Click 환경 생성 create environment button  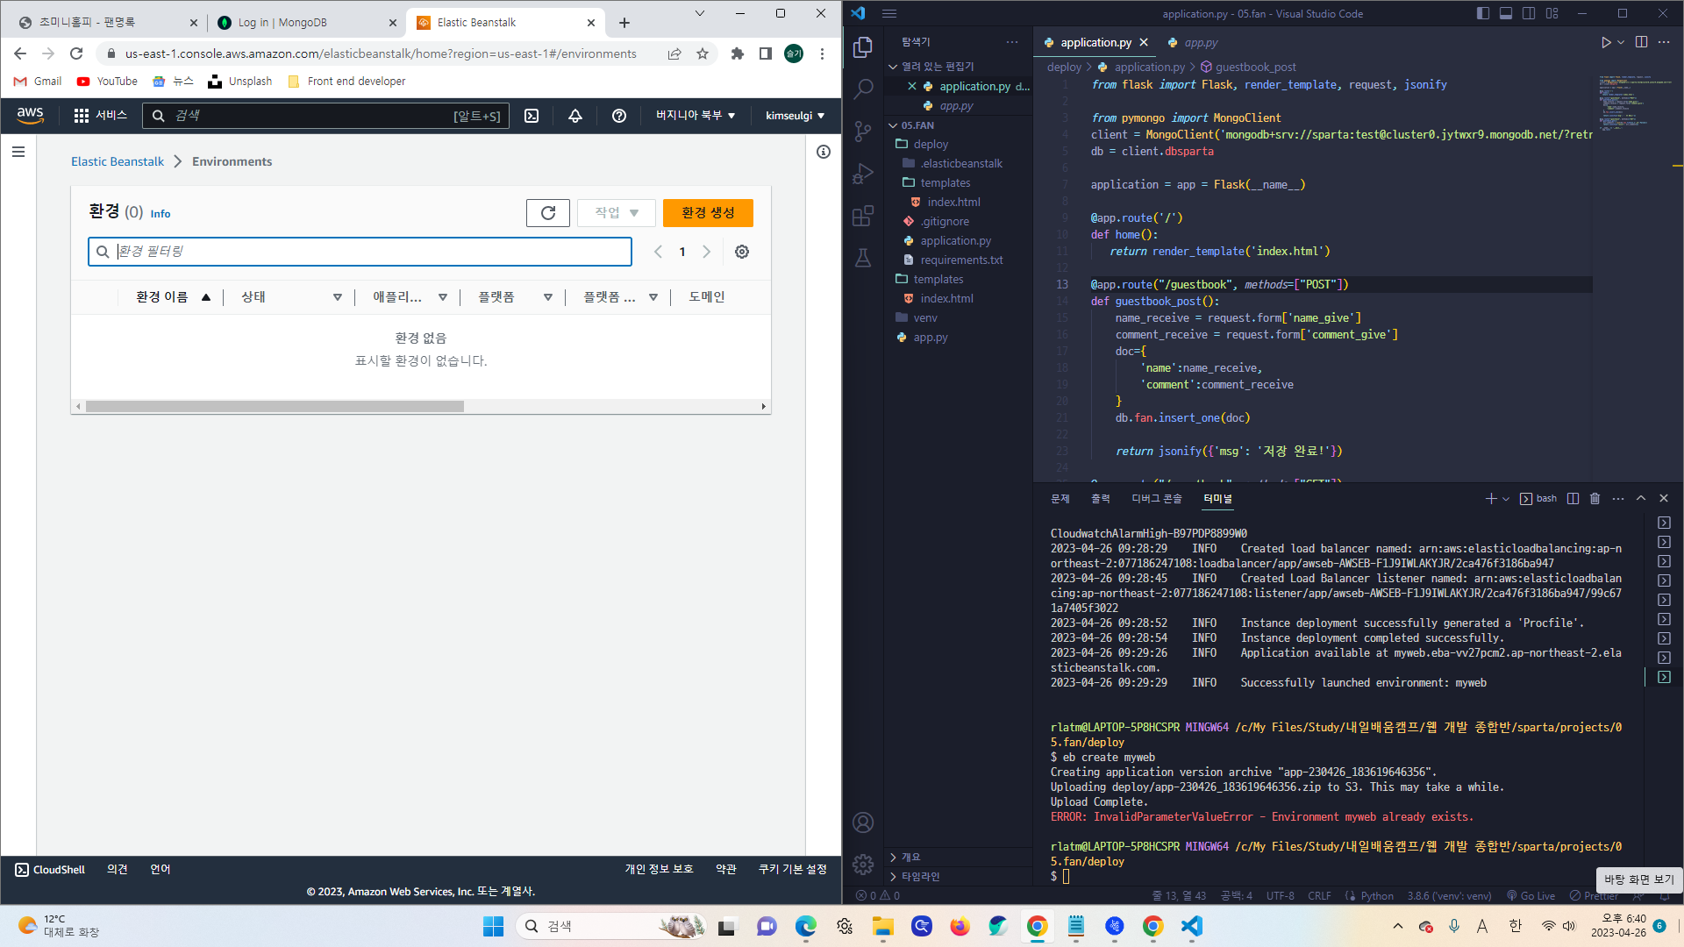(x=708, y=213)
